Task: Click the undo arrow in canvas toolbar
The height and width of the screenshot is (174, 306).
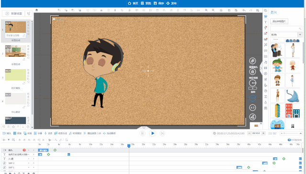Action: tap(244, 10)
